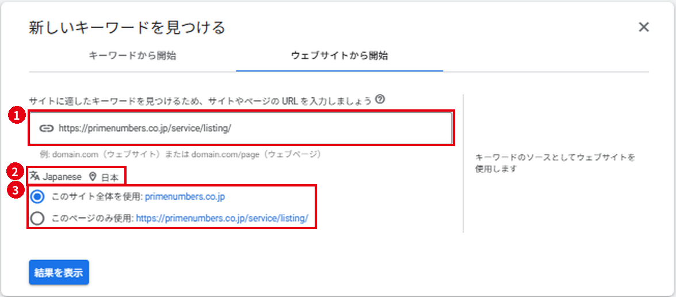Open the https://primenumbers.co.jp/service/listing/ page link
Viewport: 676px width, 297px height.
tap(223, 219)
